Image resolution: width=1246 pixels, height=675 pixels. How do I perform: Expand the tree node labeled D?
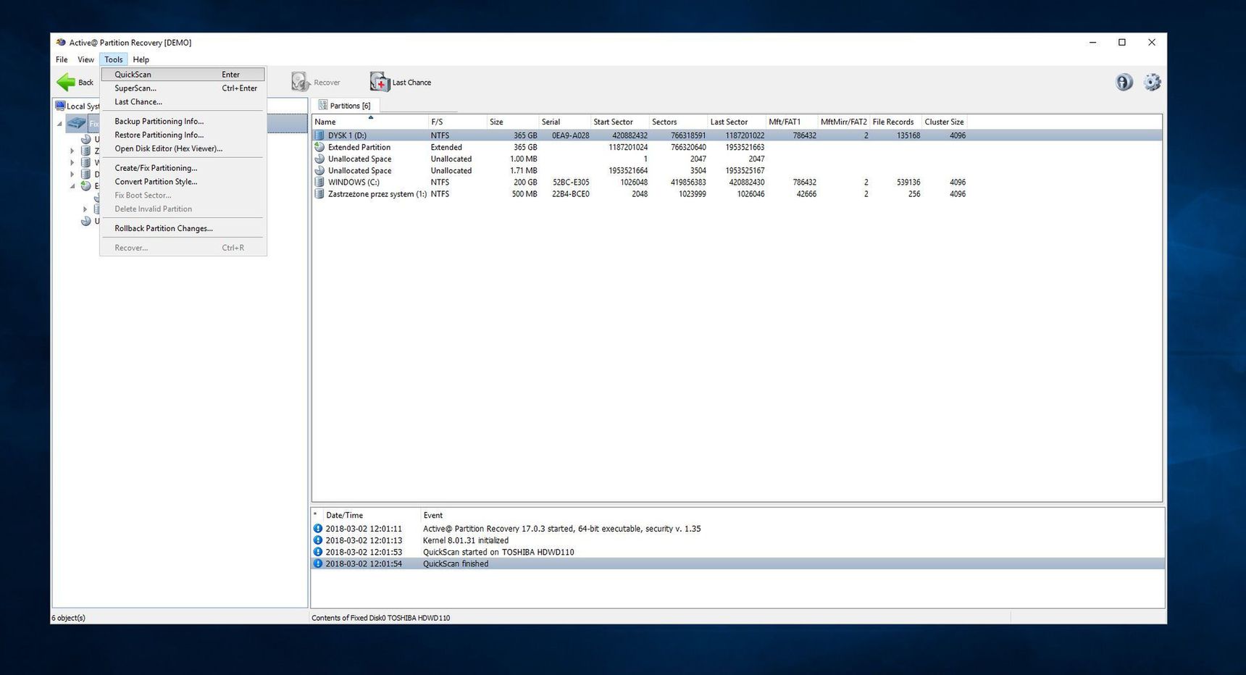click(x=72, y=174)
